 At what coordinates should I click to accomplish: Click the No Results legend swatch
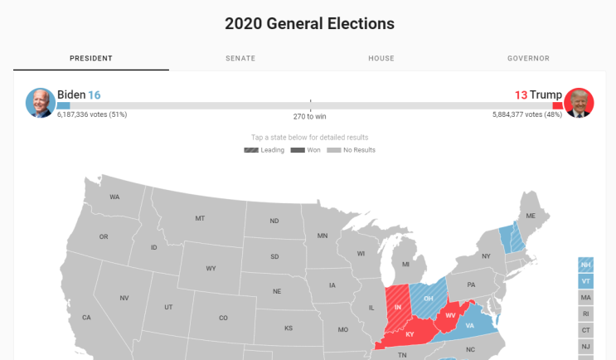[x=334, y=150]
